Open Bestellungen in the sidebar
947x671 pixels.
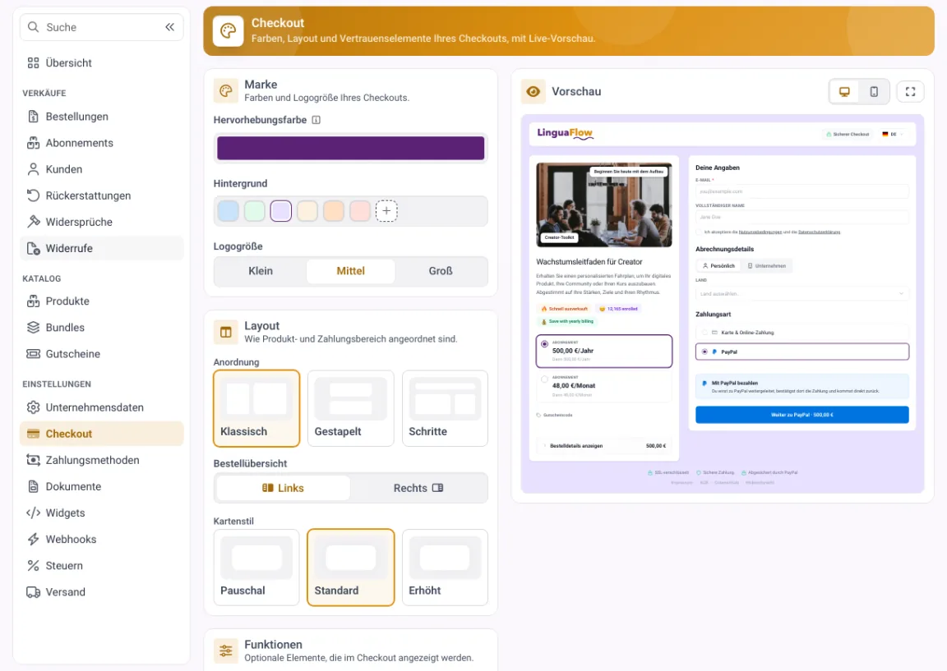tap(101, 117)
